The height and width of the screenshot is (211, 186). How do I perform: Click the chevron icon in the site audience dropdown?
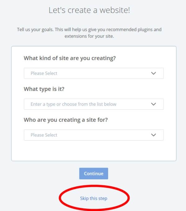click(x=153, y=135)
